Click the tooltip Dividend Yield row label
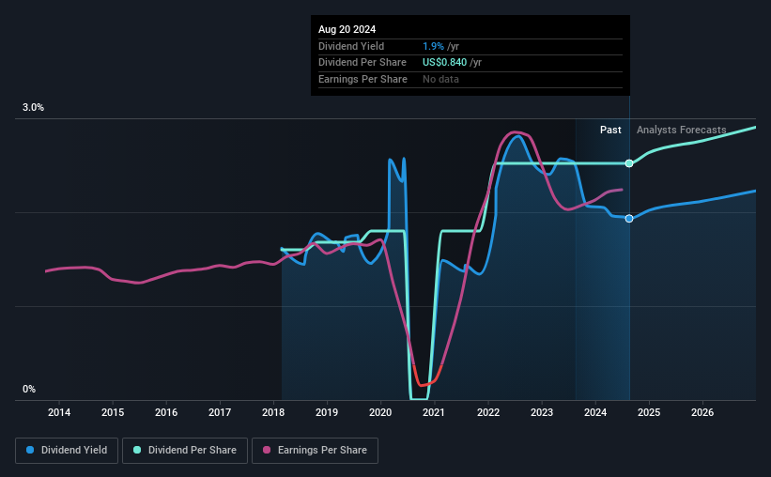Image resolution: width=771 pixels, height=477 pixels. pos(351,46)
